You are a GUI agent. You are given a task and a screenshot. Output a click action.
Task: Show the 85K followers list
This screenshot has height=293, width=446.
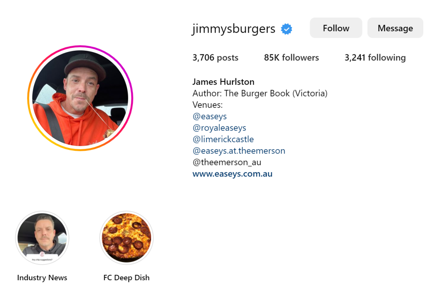coord(291,58)
